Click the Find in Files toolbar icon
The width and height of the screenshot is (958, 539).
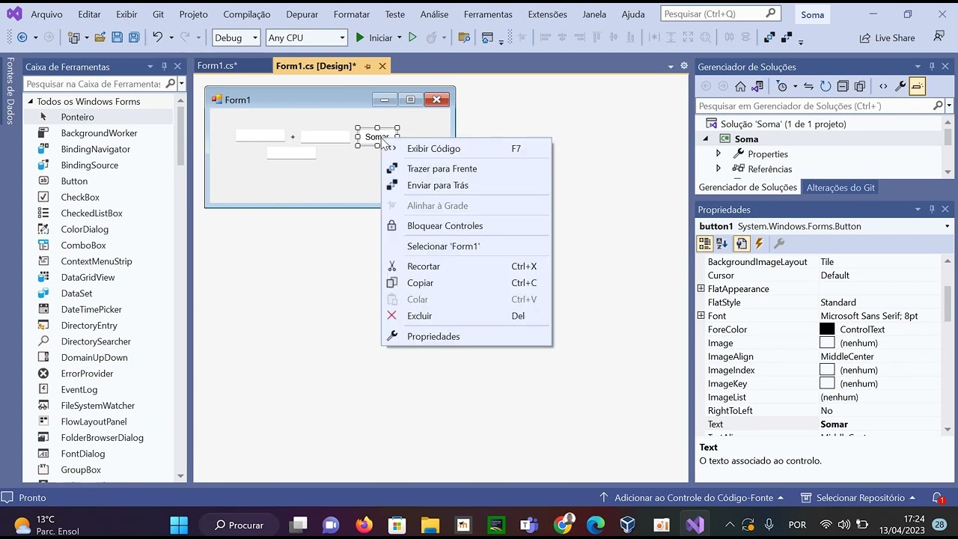pos(464,37)
